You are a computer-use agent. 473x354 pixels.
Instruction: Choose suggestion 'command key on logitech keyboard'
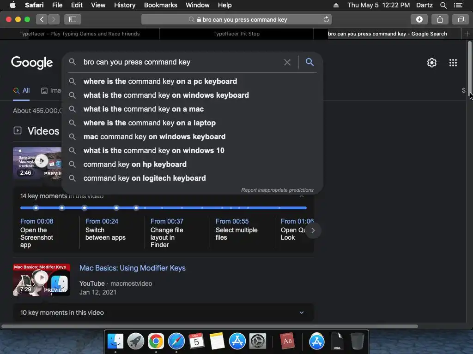click(x=192, y=178)
